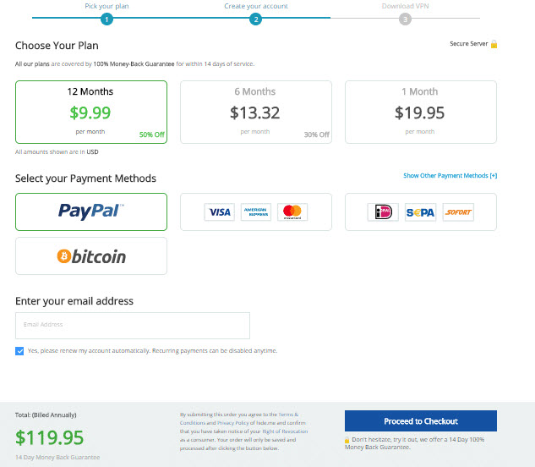Viewport: 535px width, 467px height.
Task: Open the Right of Revocation link
Action: (x=285, y=431)
